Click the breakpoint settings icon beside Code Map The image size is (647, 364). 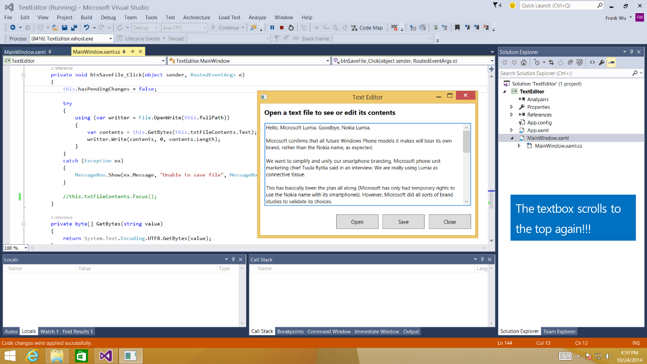point(395,28)
